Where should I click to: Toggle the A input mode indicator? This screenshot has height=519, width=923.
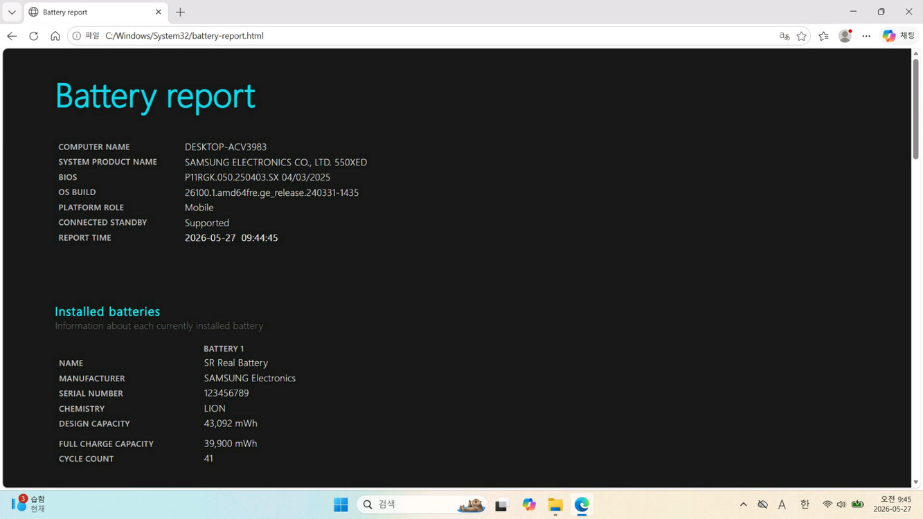(x=782, y=504)
